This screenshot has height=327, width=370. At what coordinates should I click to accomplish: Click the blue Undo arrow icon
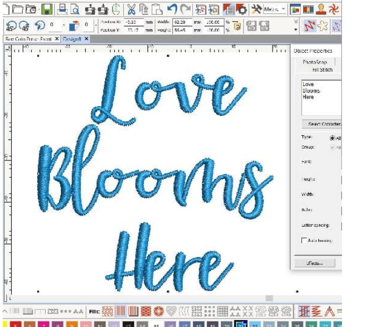172,9
